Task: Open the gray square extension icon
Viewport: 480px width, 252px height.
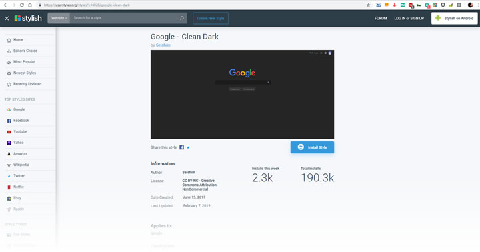Action: click(459, 5)
